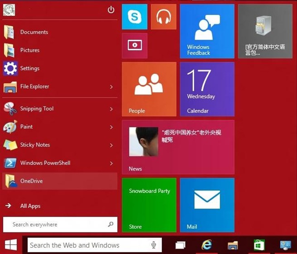Expand Windows PowerShell jump list arrow
This screenshot has height=254, width=297.
point(111,163)
